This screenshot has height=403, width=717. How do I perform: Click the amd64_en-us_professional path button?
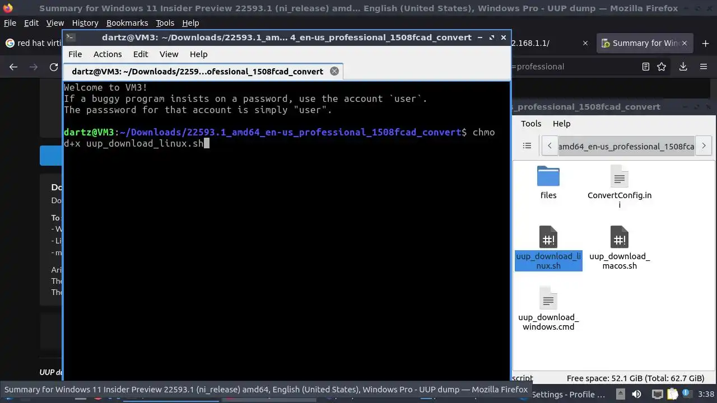tap(626, 146)
